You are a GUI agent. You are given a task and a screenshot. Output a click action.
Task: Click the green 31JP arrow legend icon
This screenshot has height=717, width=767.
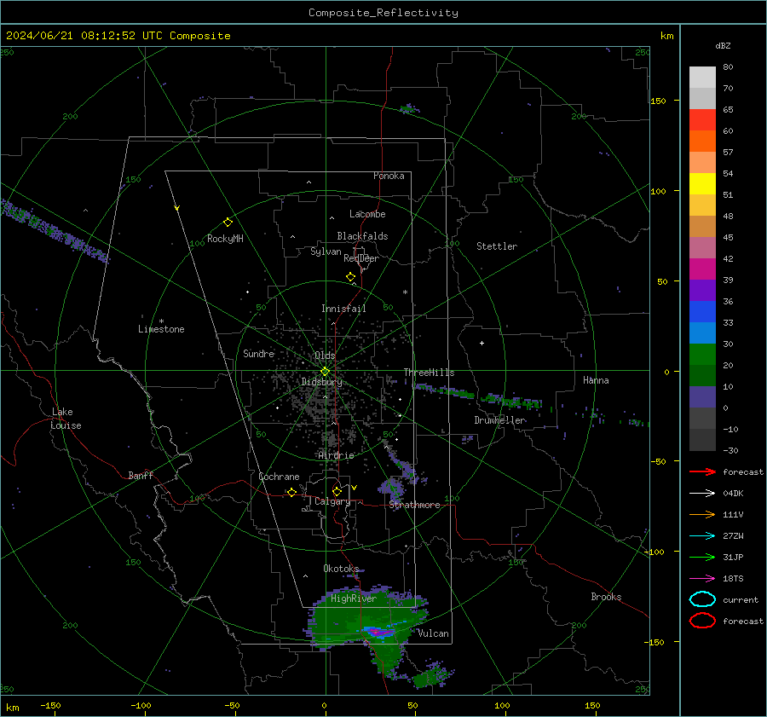coord(702,557)
